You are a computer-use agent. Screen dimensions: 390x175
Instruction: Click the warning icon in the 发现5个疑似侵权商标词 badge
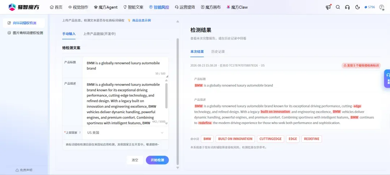tap(345, 65)
